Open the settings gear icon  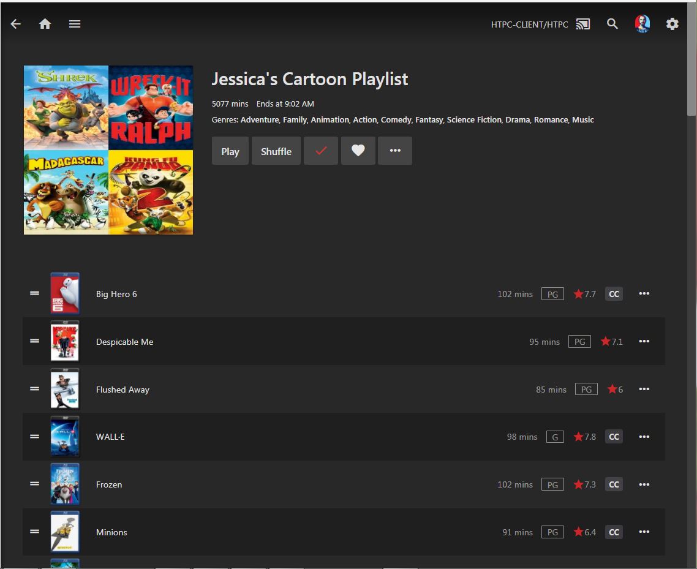672,24
